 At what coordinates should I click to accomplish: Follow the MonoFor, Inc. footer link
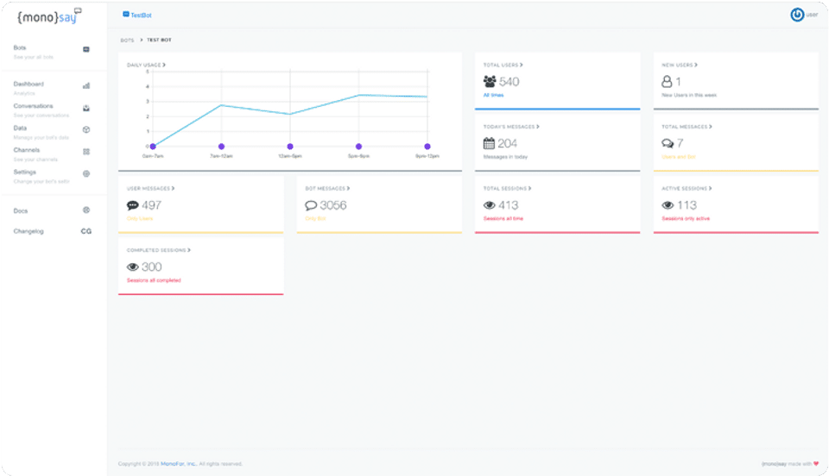click(178, 464)
